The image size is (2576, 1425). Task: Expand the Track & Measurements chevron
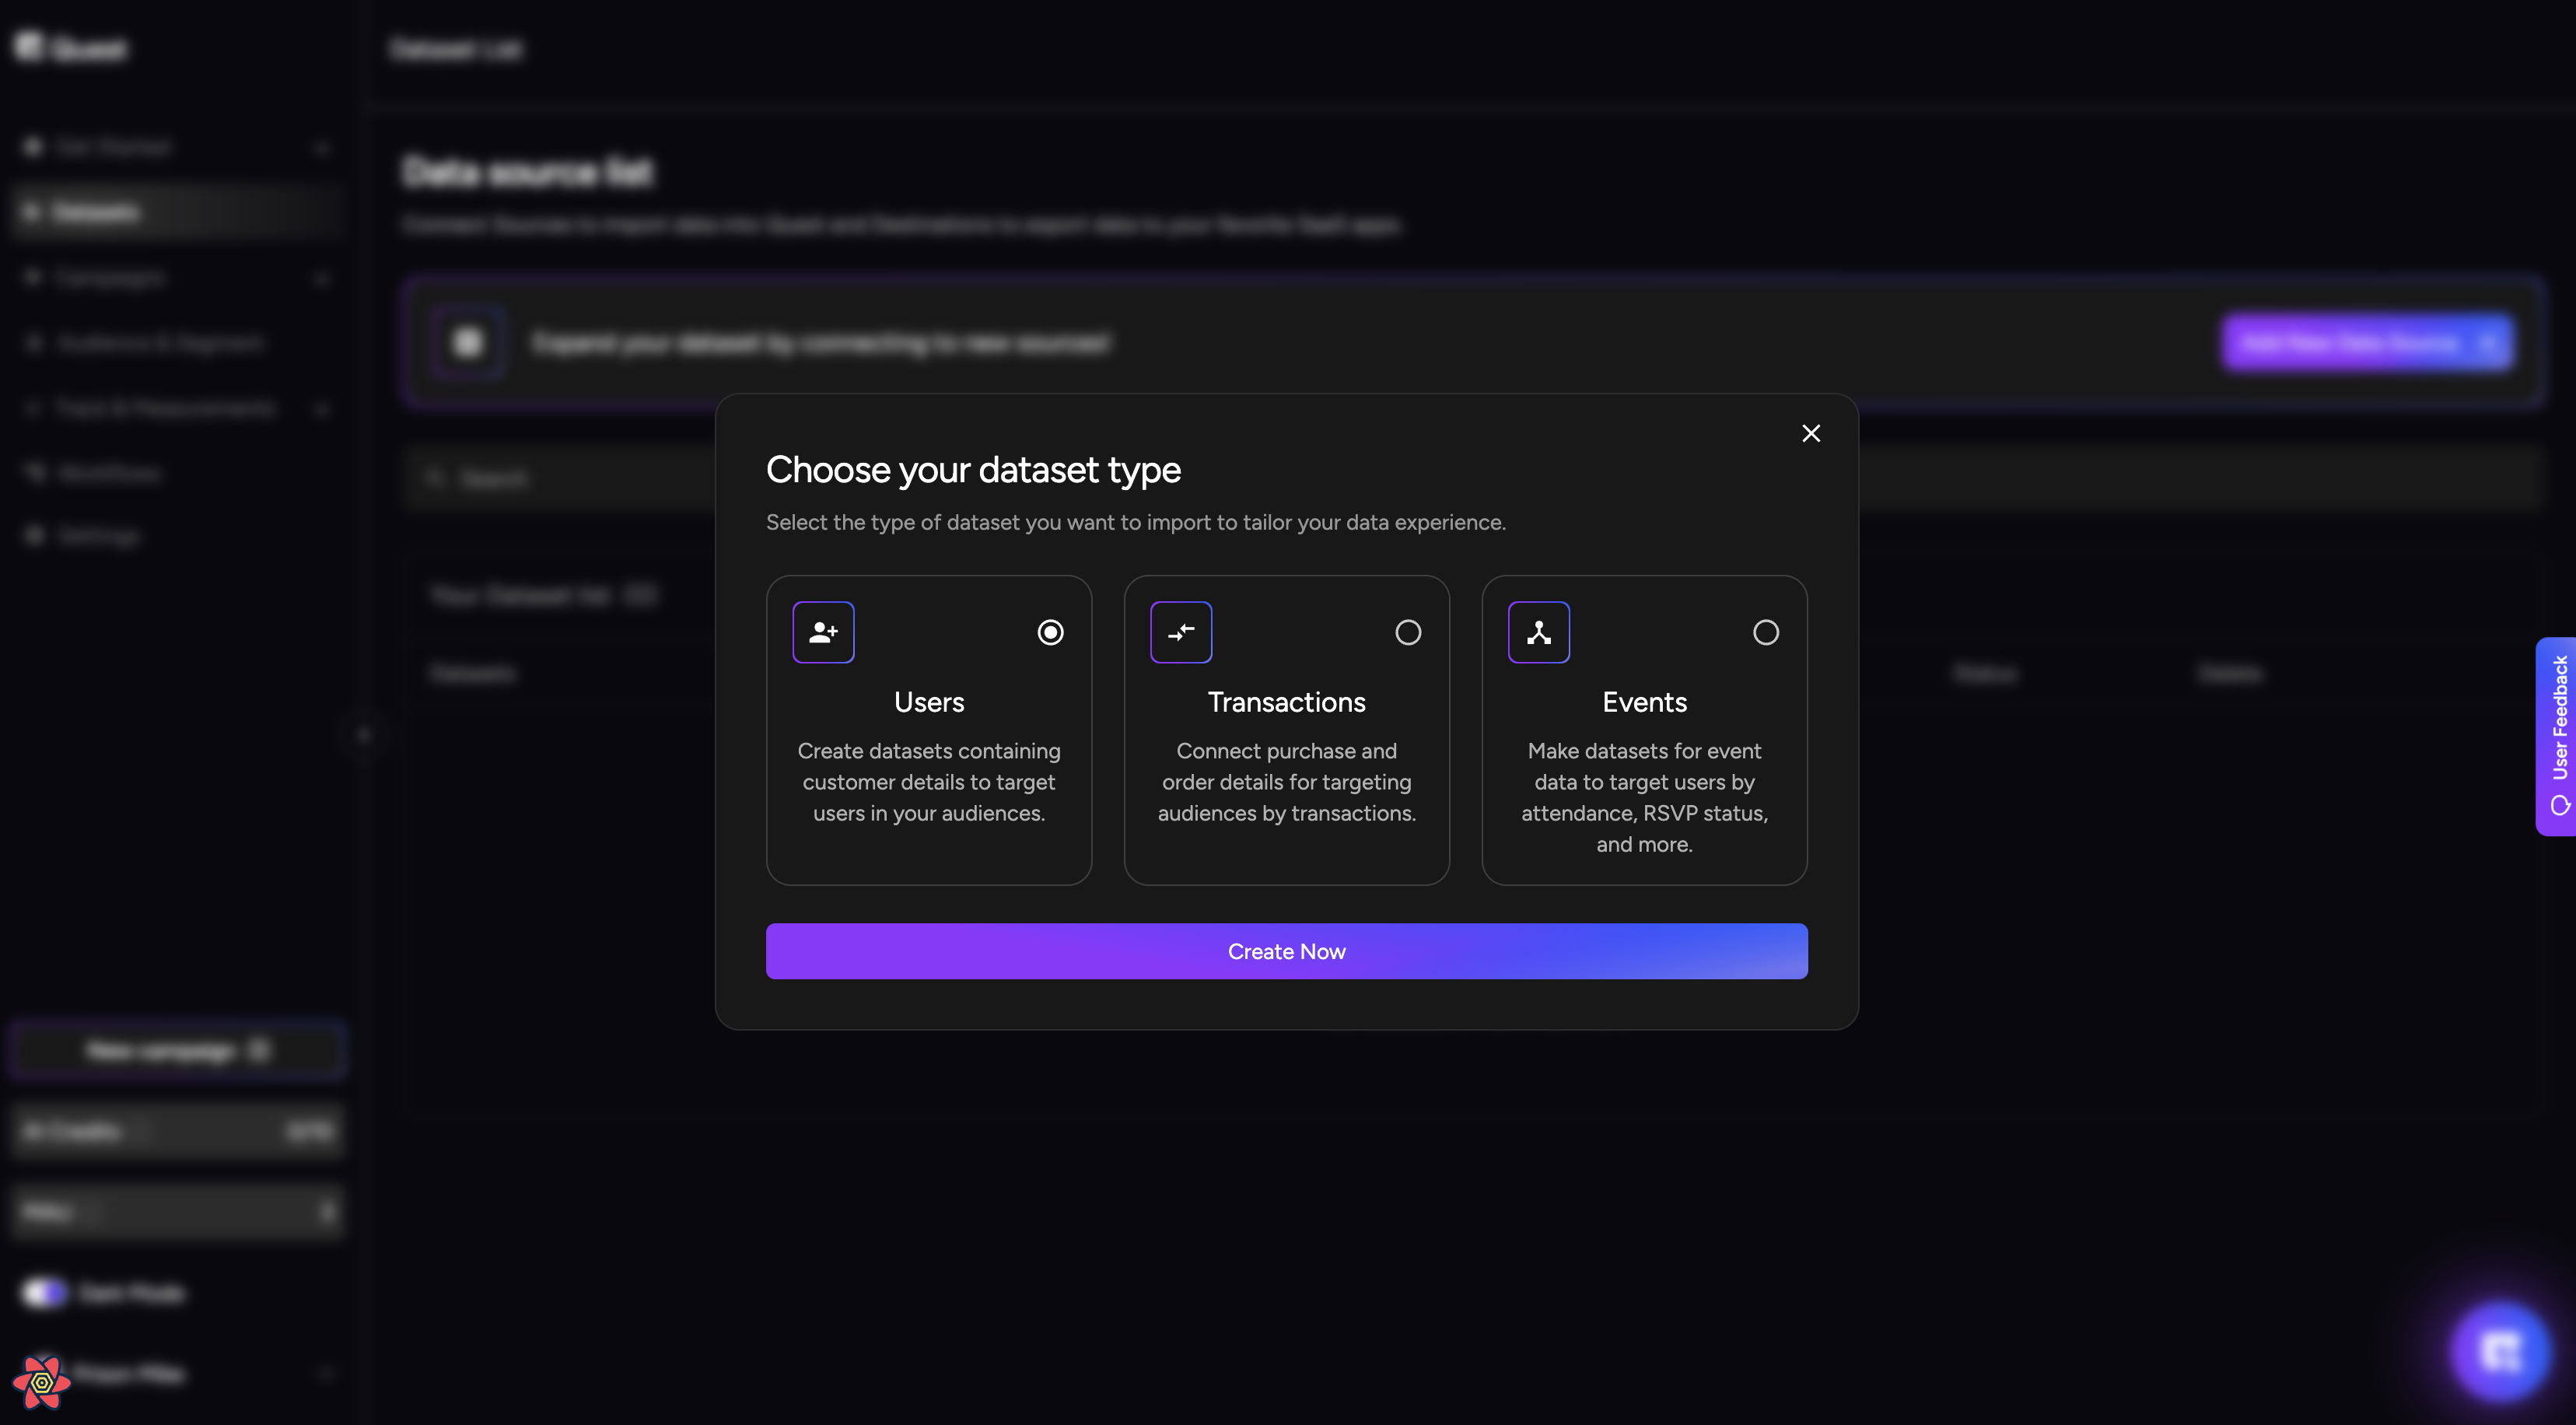click(321, 409)
